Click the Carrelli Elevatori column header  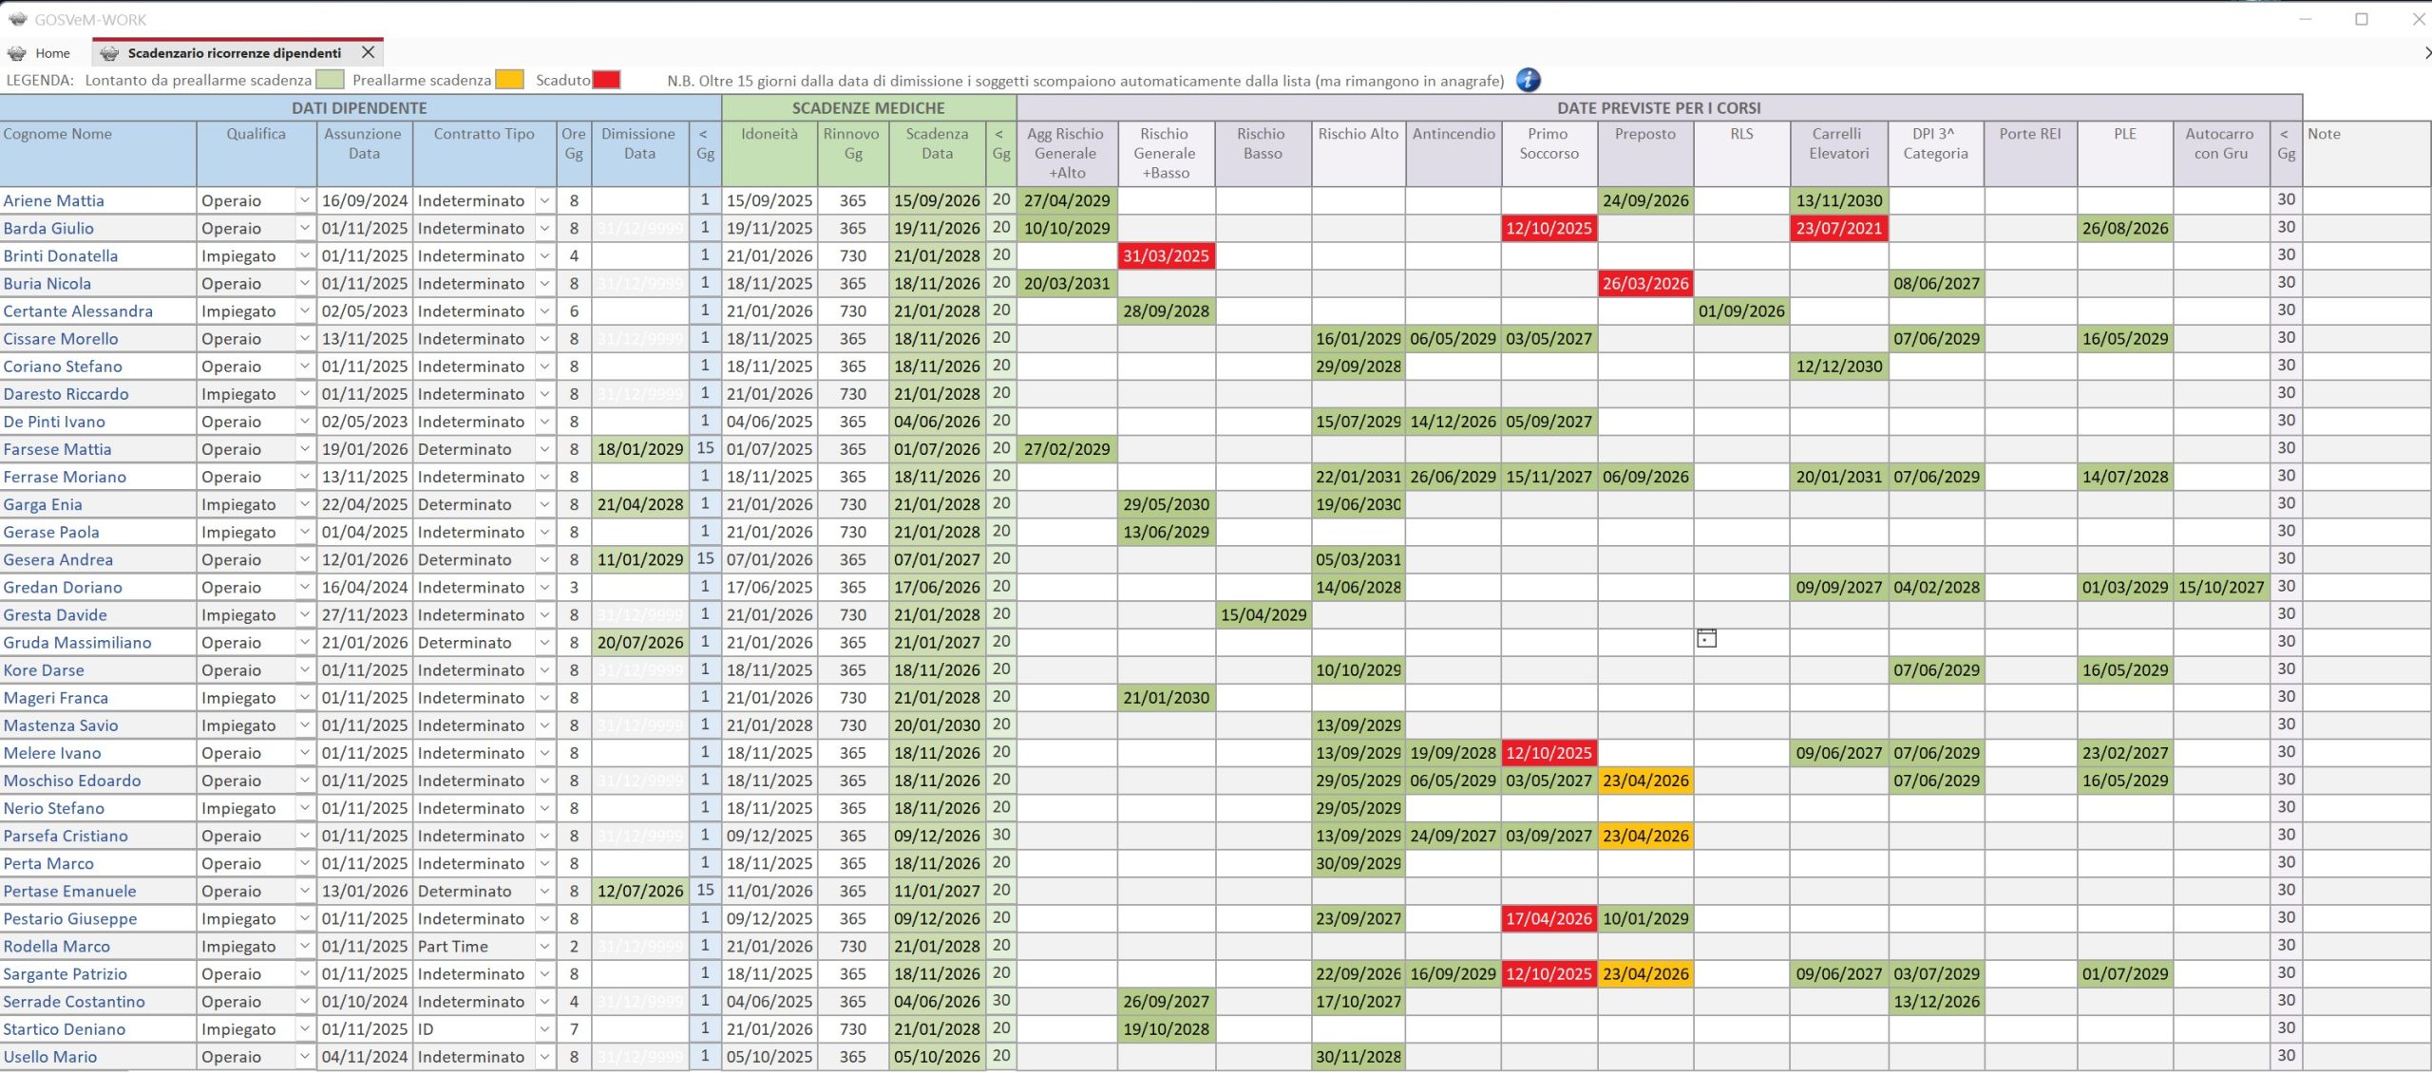click(x=1838, y=153)
